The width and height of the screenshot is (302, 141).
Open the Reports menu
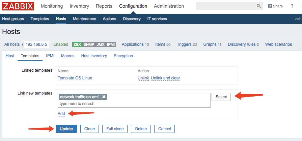click(x=104, y=6)
